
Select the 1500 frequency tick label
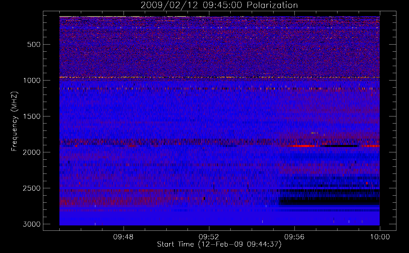[x=32, y=116]
